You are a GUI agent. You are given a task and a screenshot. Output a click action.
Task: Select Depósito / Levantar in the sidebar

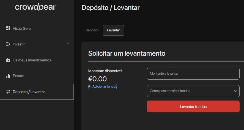29,92
